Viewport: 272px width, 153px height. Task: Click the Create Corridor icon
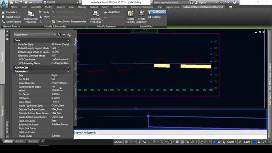[131, 17]
